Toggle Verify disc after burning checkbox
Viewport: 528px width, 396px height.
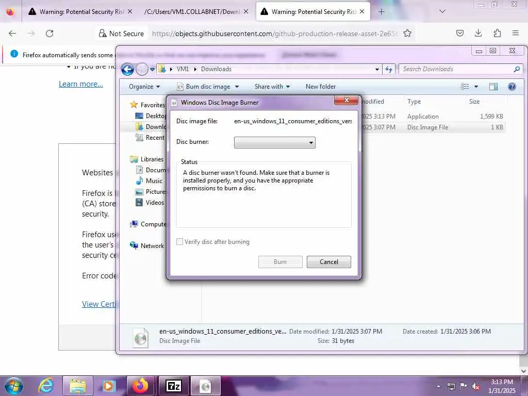pyautogui.click(x=180, y=241)
